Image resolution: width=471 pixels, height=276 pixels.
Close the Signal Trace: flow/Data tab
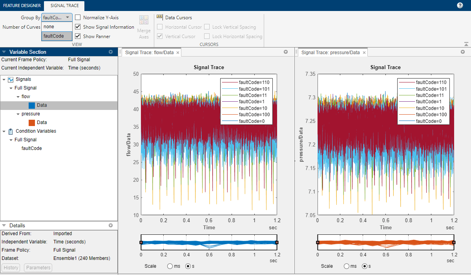click(x=178, y=53)
